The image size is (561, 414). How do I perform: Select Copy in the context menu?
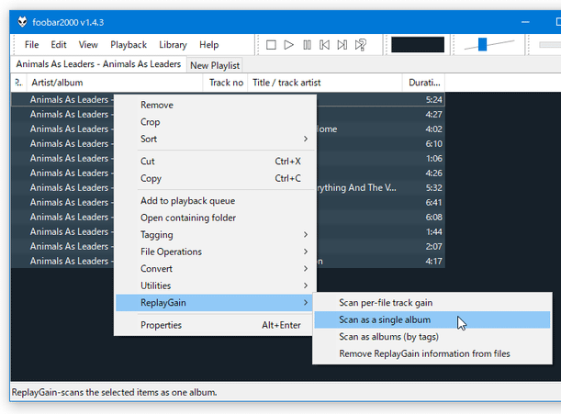[x=216, y=178]
